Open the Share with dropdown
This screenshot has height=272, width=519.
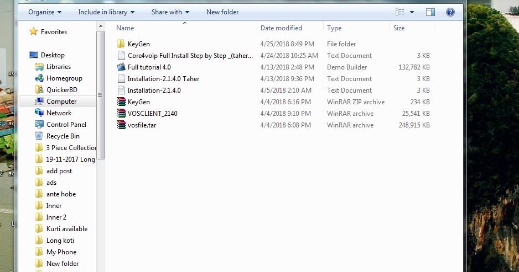point(170,12)
